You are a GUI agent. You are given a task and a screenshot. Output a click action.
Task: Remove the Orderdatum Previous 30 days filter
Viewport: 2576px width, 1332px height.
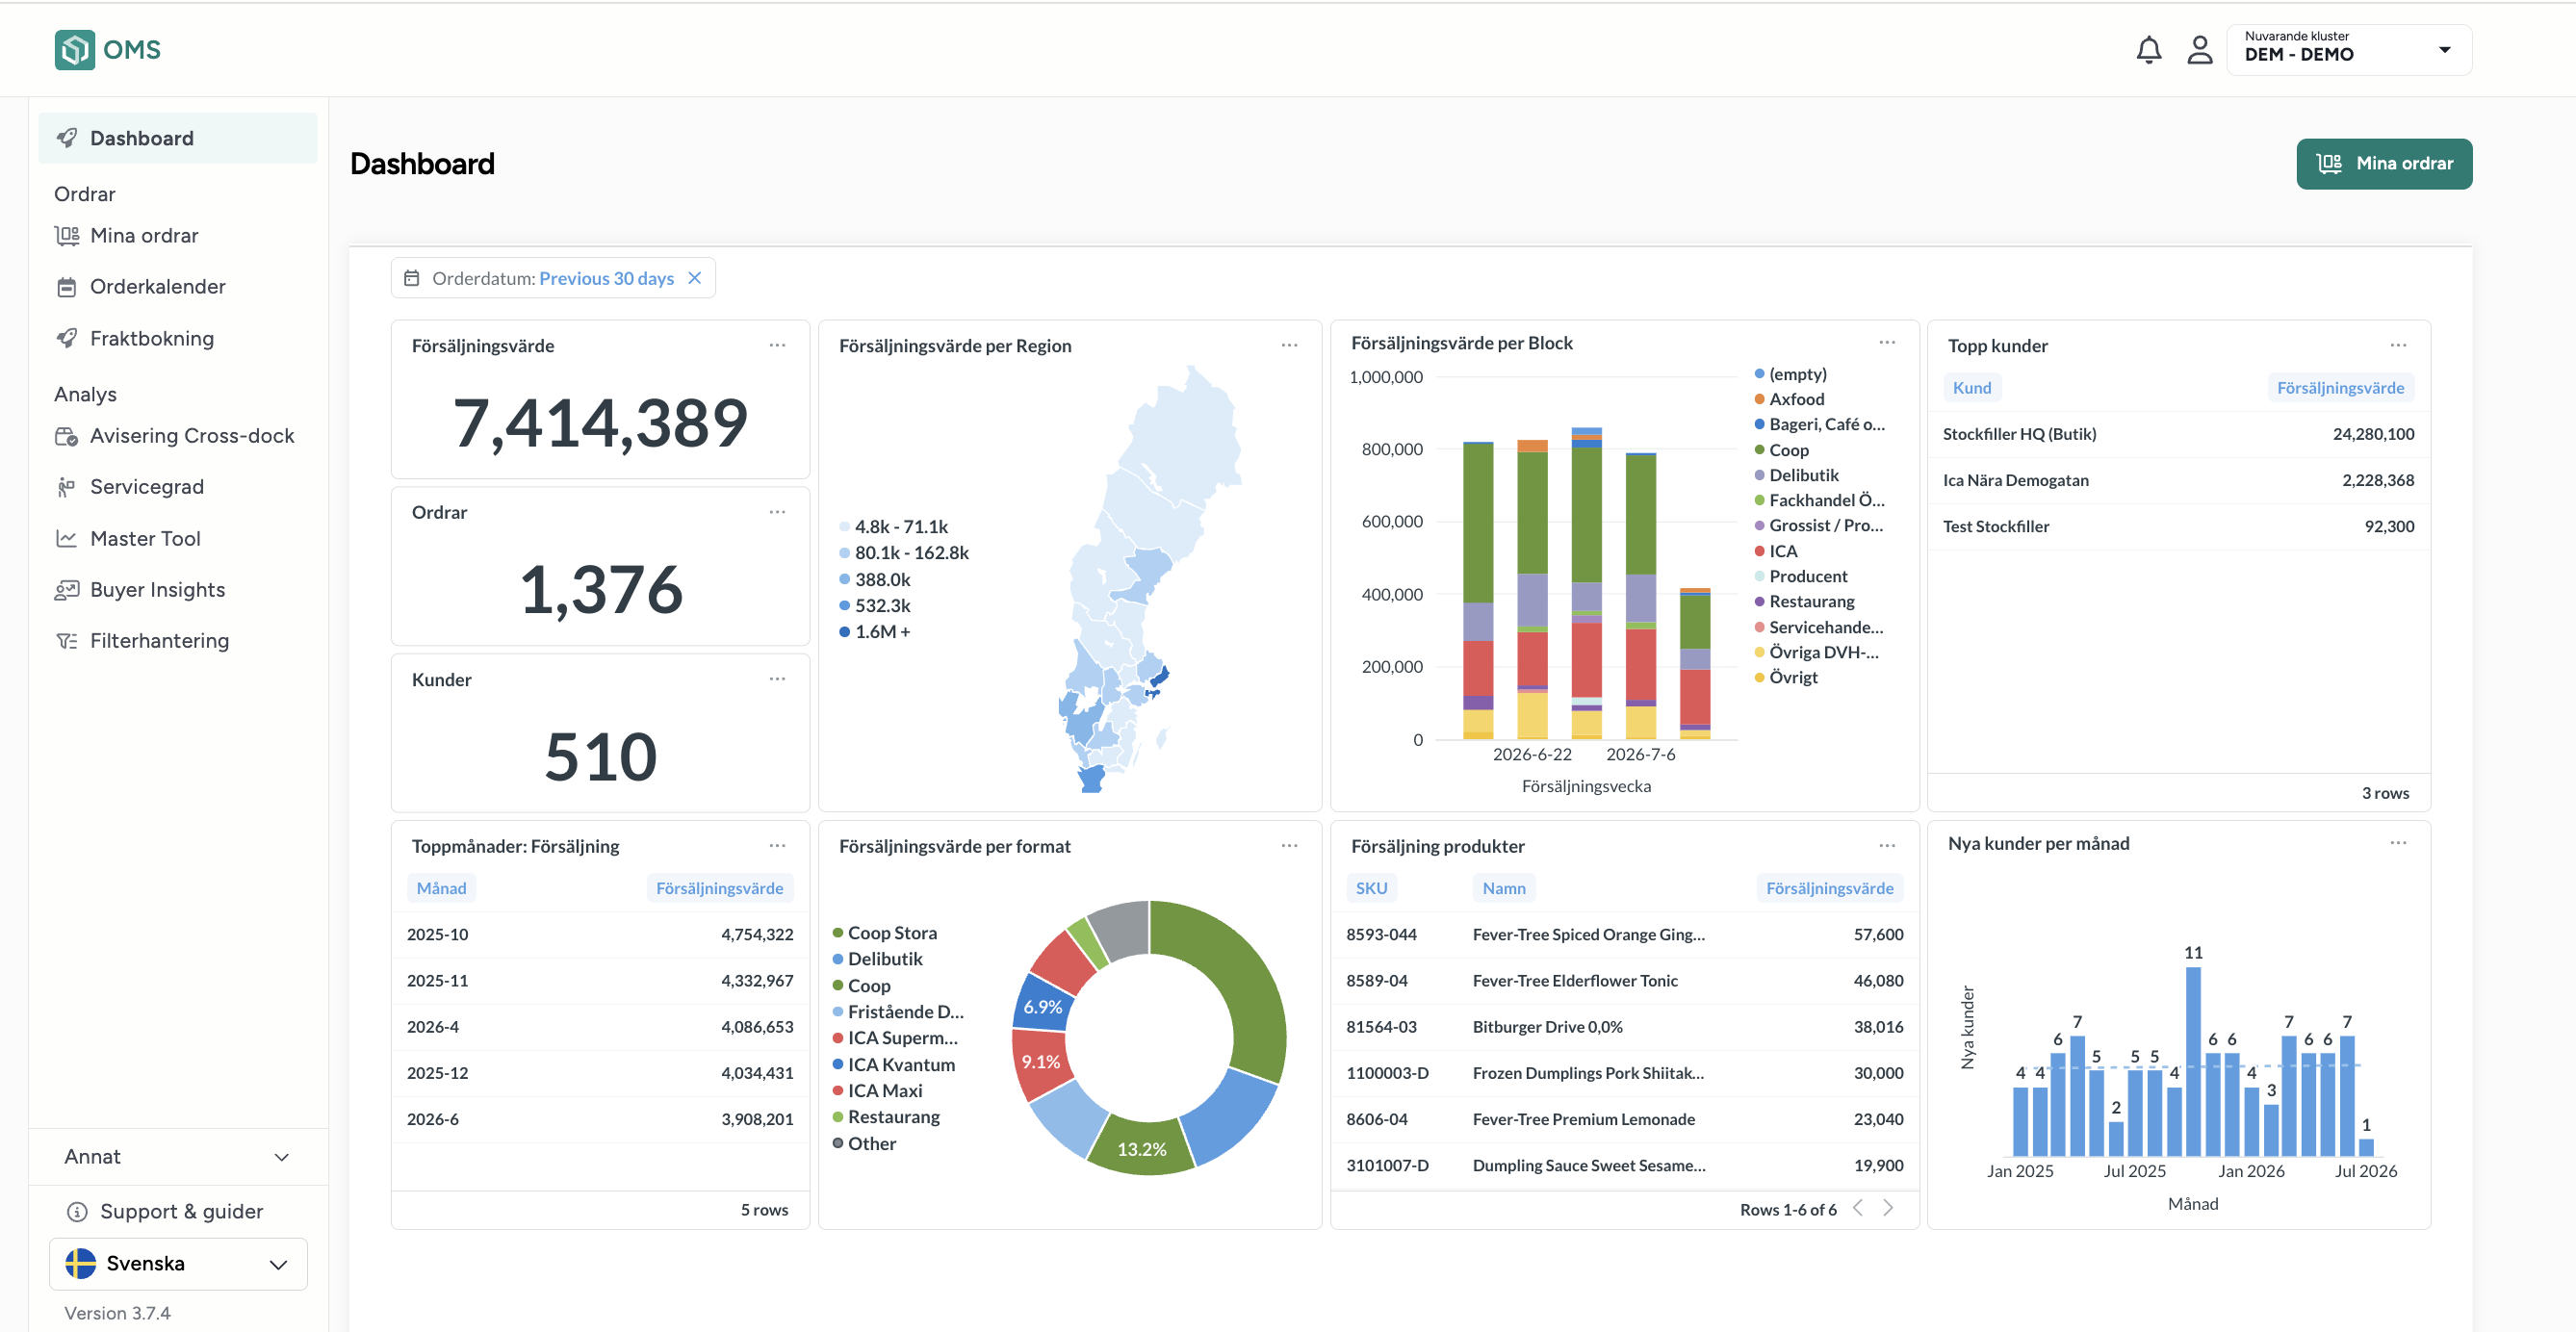[695, 278]
